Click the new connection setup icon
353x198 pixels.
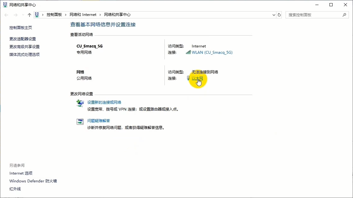pos(80,103)
